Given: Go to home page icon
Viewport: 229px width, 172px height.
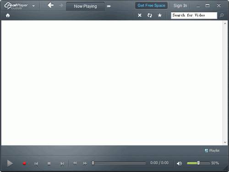Looking at the screenshot, I should [8, 15].
